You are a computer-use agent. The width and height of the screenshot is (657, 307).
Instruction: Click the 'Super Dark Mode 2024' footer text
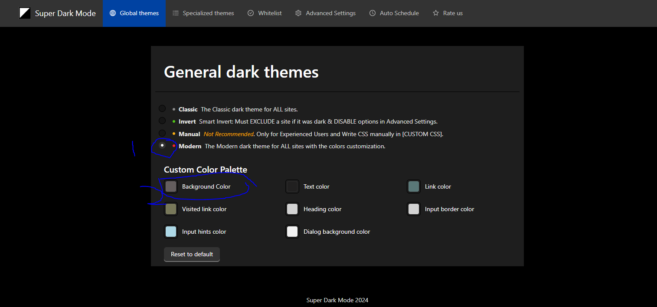click(337, 300)
